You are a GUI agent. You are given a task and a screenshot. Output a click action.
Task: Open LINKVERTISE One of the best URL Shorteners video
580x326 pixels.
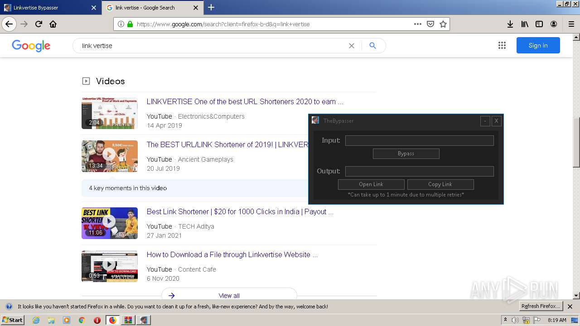click(245, 101)
